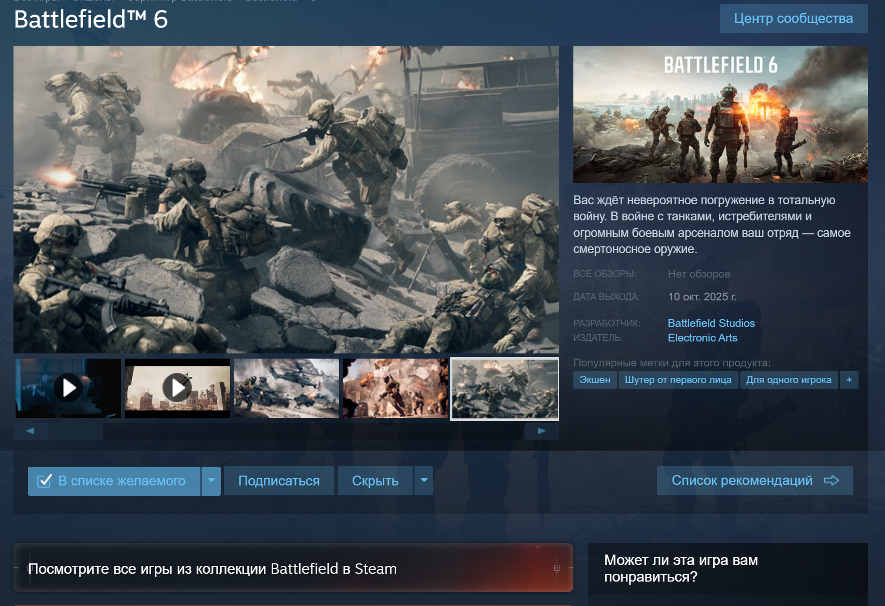Select the explosion soldier screenshot thumbnail

point(395,388)
